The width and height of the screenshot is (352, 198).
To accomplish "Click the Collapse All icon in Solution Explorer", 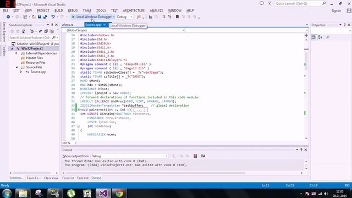I will pyautogui.click(x=46, y=31).
